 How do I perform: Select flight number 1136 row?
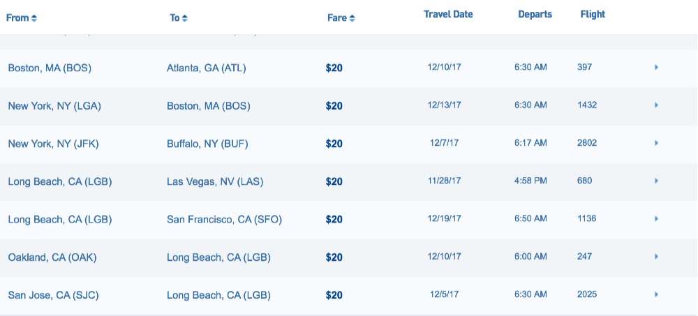point(586,218)
